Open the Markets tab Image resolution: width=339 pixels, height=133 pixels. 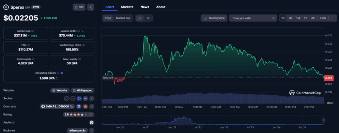pos(127,7)
